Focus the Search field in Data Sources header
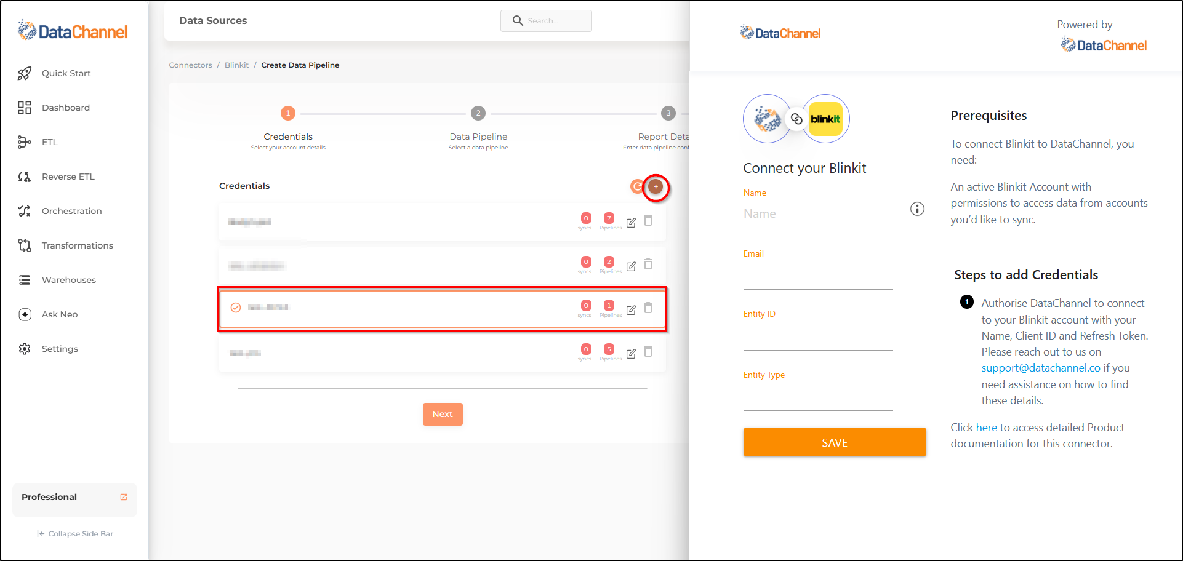This screenshot has width=1183, height=561. click(x=546, y=21)
